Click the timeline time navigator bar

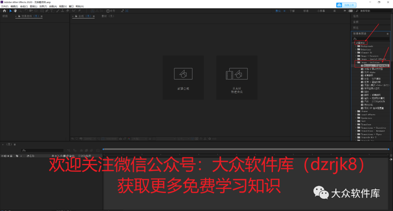246,149
